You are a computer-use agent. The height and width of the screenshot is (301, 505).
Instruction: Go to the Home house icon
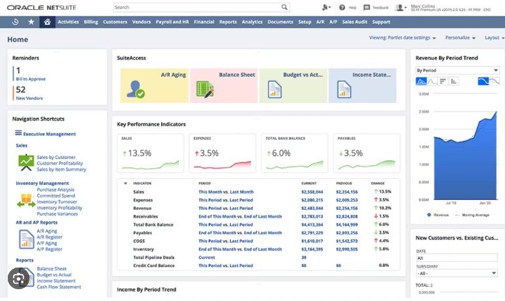[x=47, y=22]
